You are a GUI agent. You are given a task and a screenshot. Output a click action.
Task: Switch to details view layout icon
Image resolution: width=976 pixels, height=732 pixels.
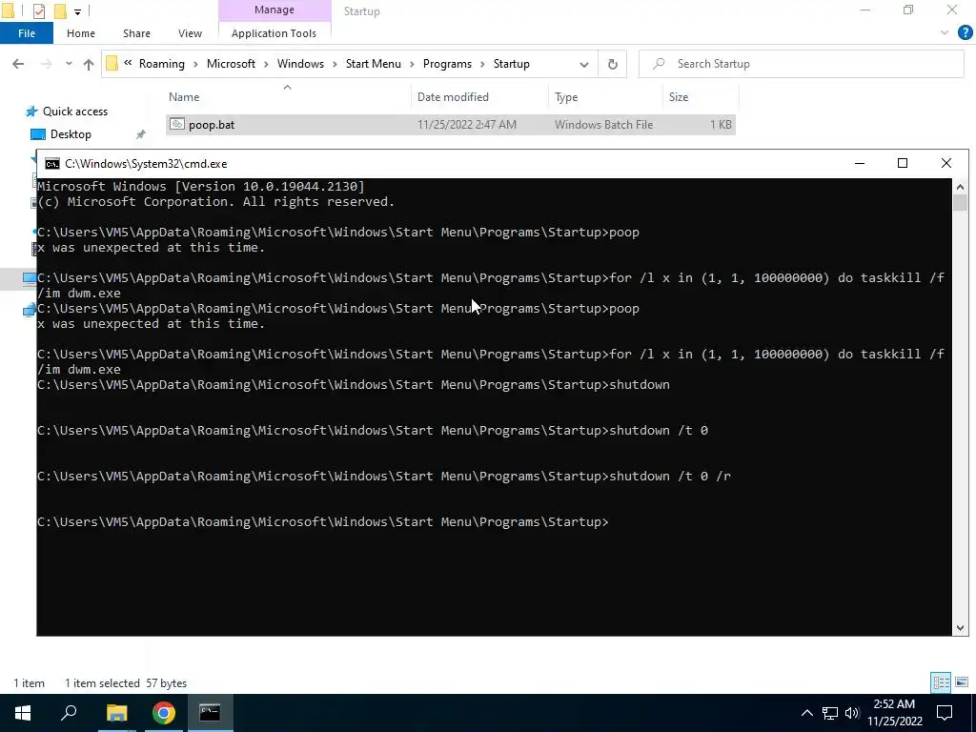pos(941,682)
